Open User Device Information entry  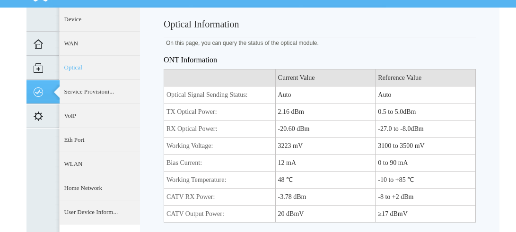(91, 212)
